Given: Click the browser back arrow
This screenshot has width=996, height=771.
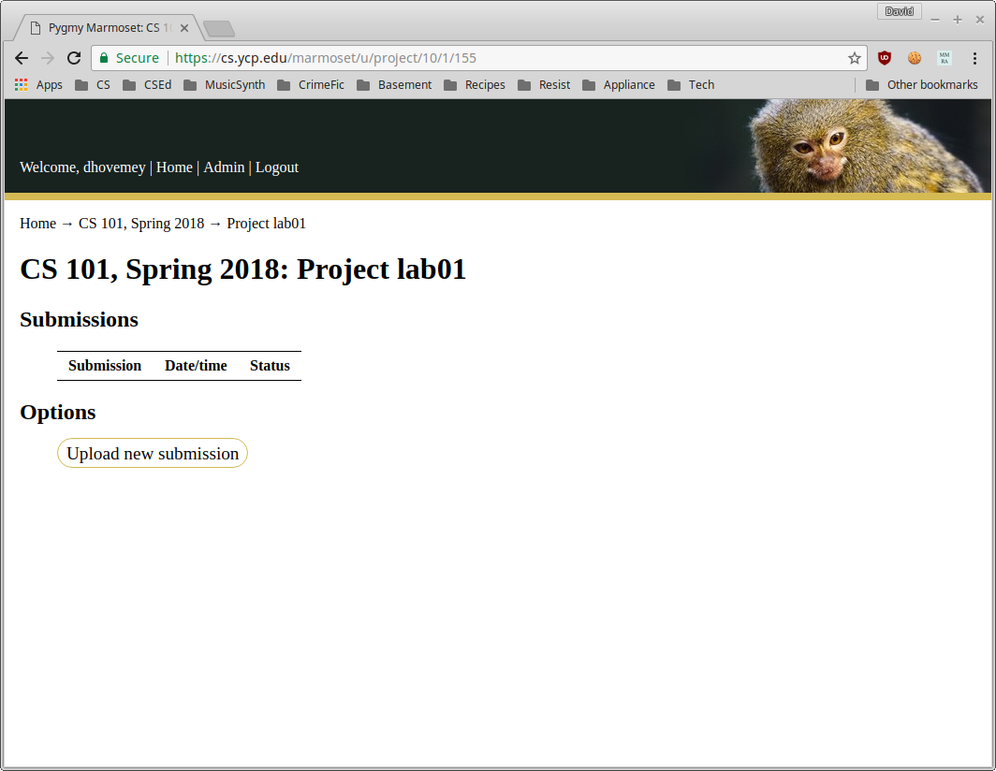Looking at the screenshot, I should [x=22, y=58].
